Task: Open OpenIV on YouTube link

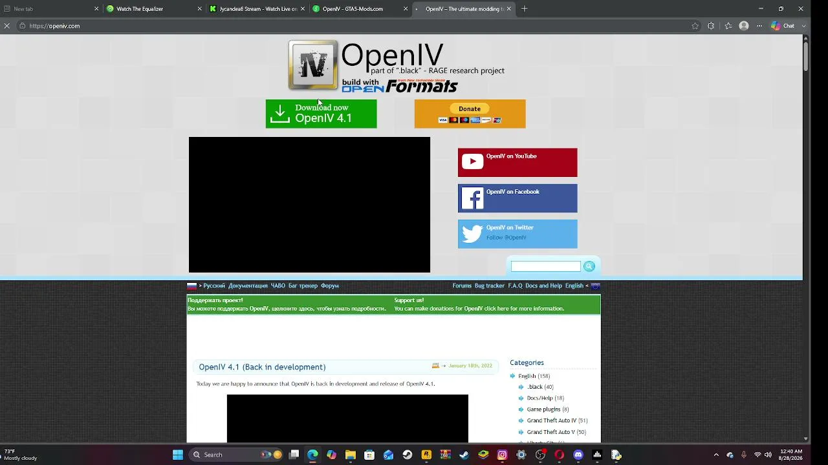Action: (517, 163)
